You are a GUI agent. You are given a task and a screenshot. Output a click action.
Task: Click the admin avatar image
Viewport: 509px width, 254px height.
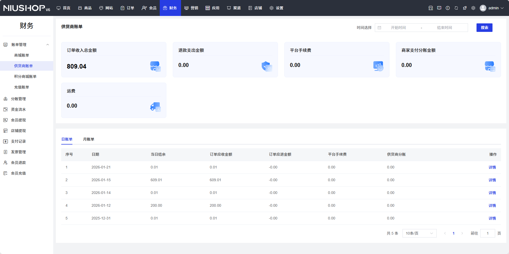[483, 8]
